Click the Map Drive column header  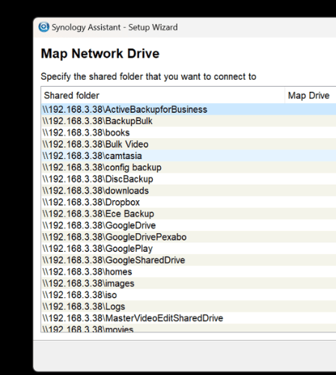point(311,96)
